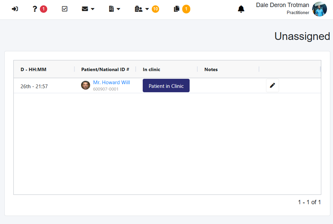Click Dale Deron Trotman's profile picture

click(x=319, y=9)
